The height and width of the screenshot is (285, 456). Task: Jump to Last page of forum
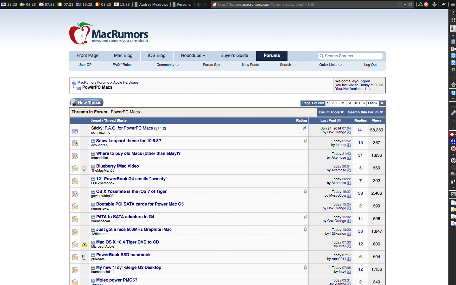pyautogui.click(x=372, y=103)
